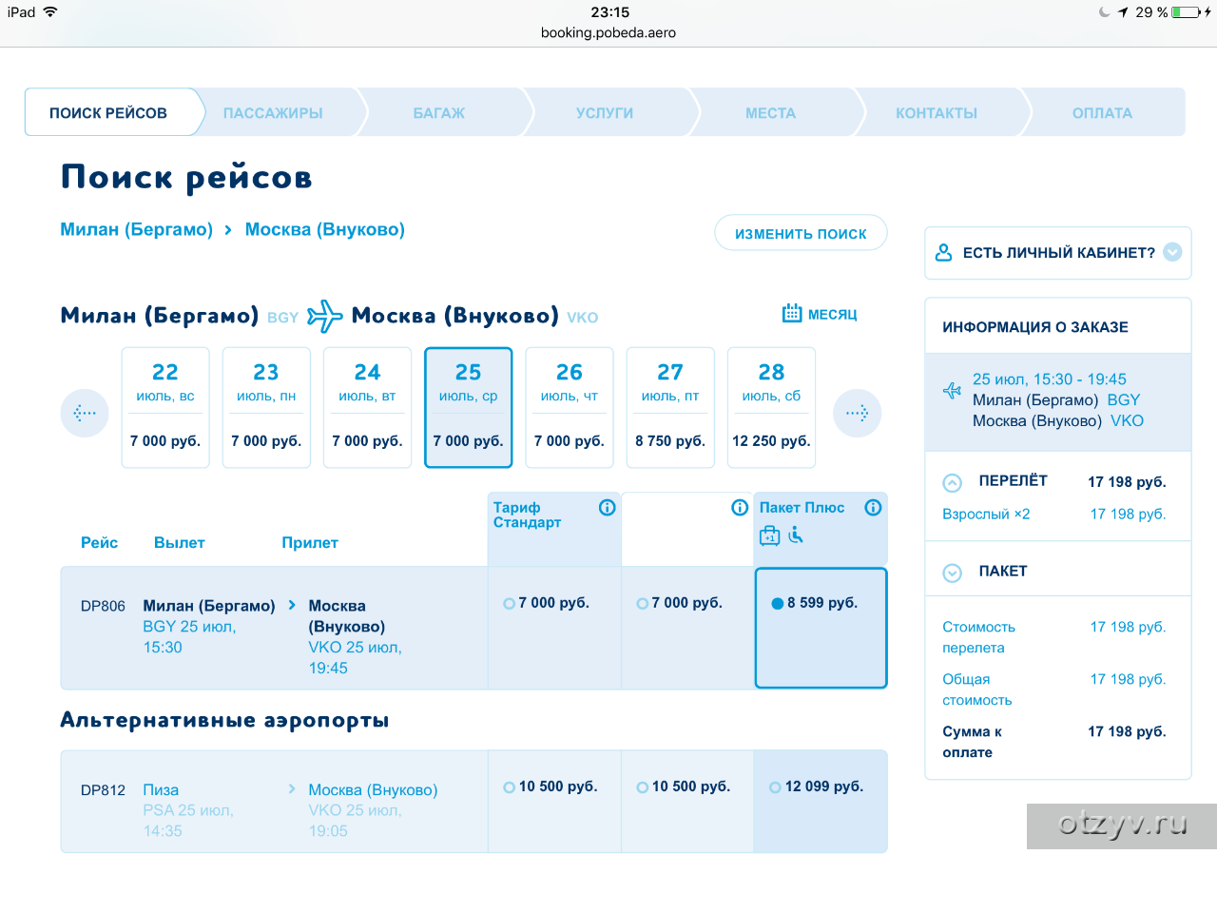1217x913 pixels.
Task: Open the month calendar view icon
Action: pos(792,314)
